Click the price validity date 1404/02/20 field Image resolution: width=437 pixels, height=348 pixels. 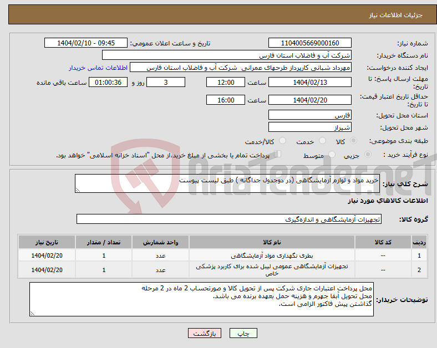pos(309,100)
